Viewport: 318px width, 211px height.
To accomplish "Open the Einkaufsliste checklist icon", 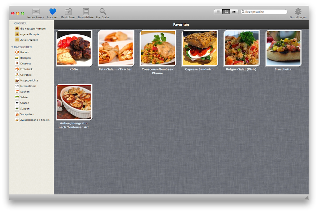I will 86,12.
